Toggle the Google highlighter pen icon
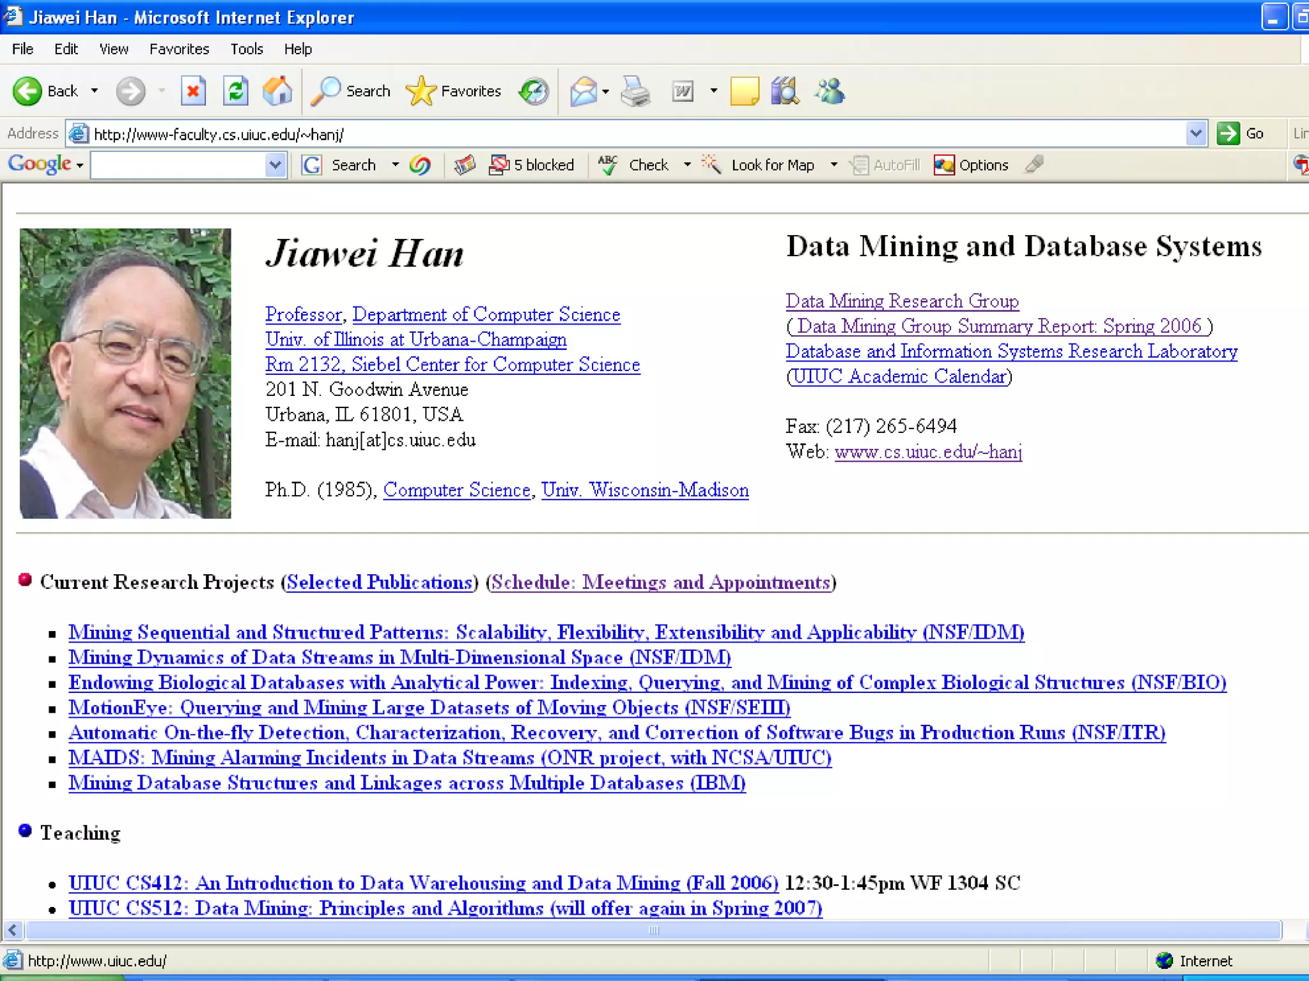 (x=1034, y=165)
